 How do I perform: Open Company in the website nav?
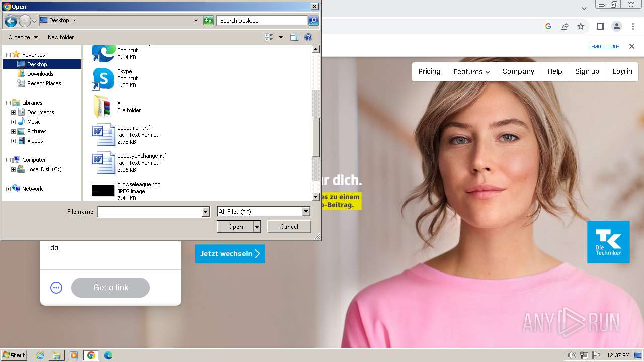point(518,71)
